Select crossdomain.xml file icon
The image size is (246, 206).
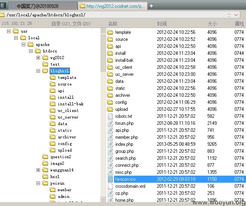tap(110, 186)
